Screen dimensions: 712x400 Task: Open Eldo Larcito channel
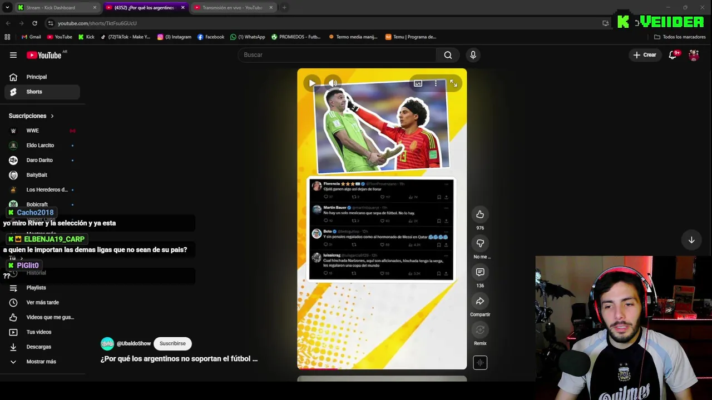coord(42,146)
